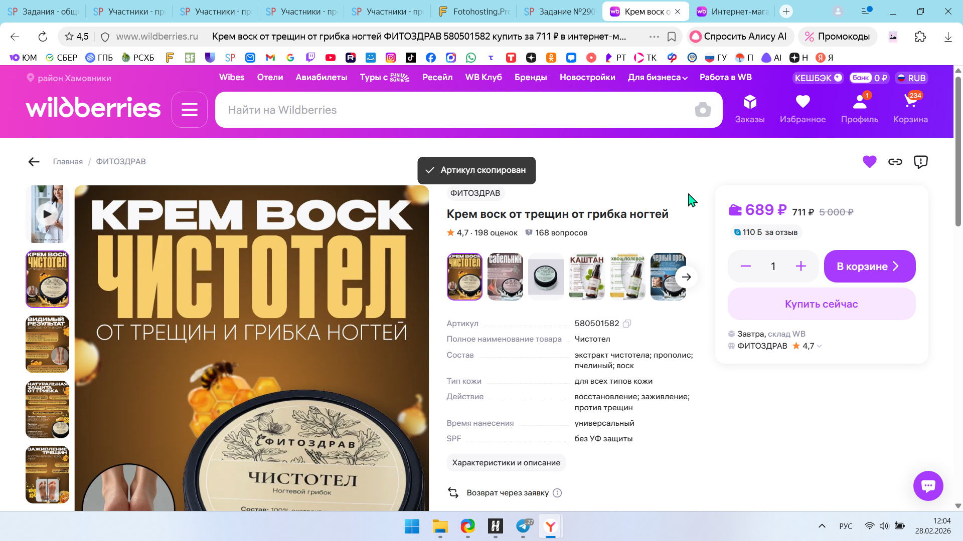963x541 pixels.
Task: Open Авиабилеты menu item
Action: coord(321,78)
